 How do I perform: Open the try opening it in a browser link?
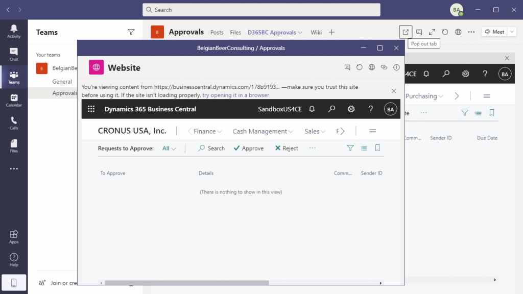click(x=235, y=95)
